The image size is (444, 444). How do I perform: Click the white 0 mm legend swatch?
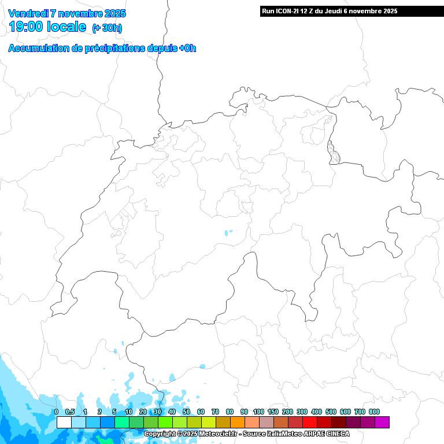(64, 423)
